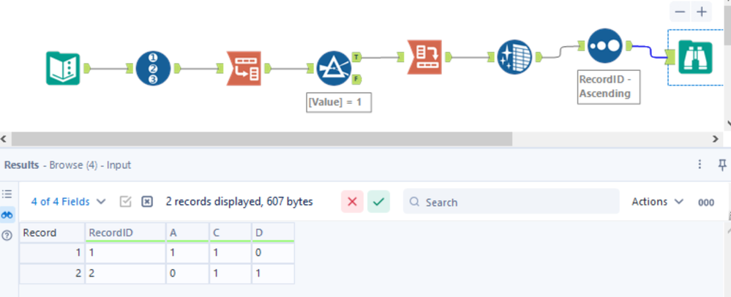Zoom out the canvas with minus button
Viewport: 731px width, 297px height.
(x=680, y=12)
